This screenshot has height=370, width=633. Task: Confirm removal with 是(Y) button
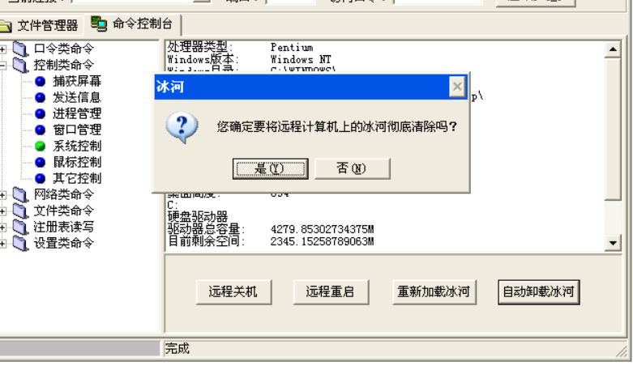coord(271,168)
